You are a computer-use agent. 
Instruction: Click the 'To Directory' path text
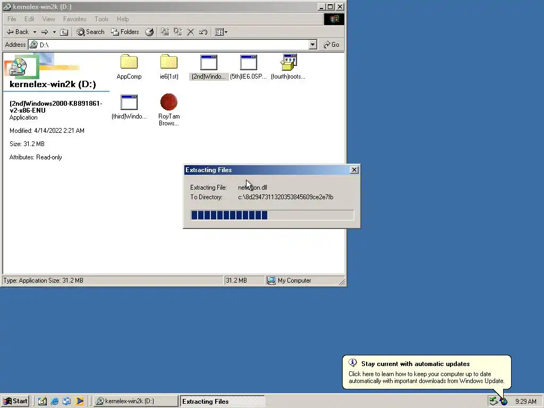(x=285, y=197)
